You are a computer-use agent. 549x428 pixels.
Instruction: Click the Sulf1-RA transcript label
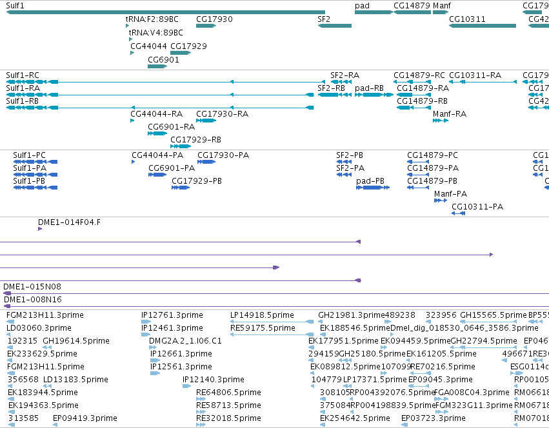coord(23,88)
